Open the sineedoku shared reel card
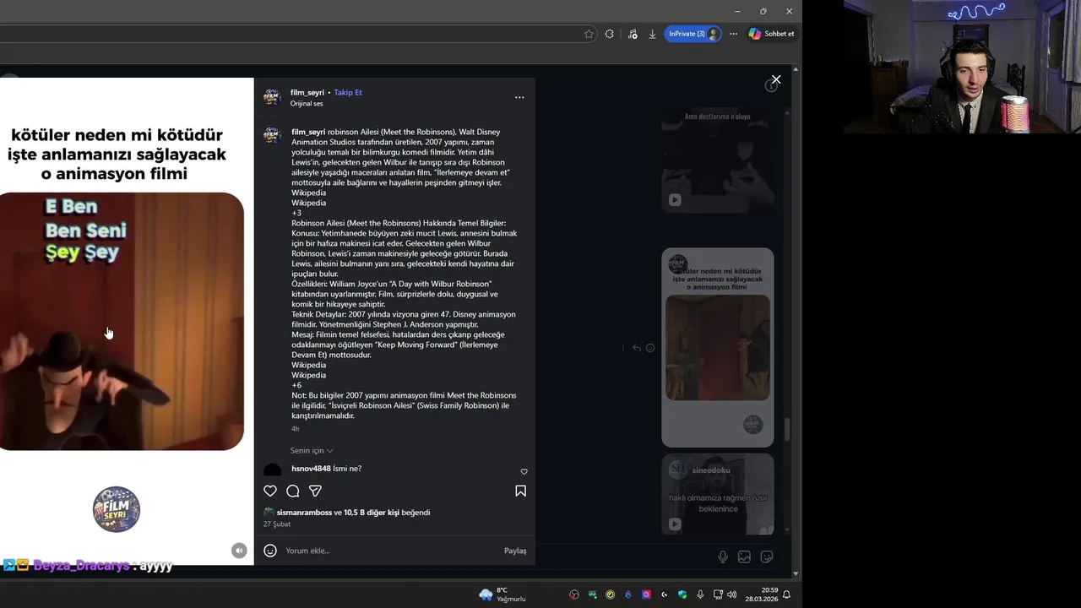Screen dimensions: 1081x608 tap(717, 494)
